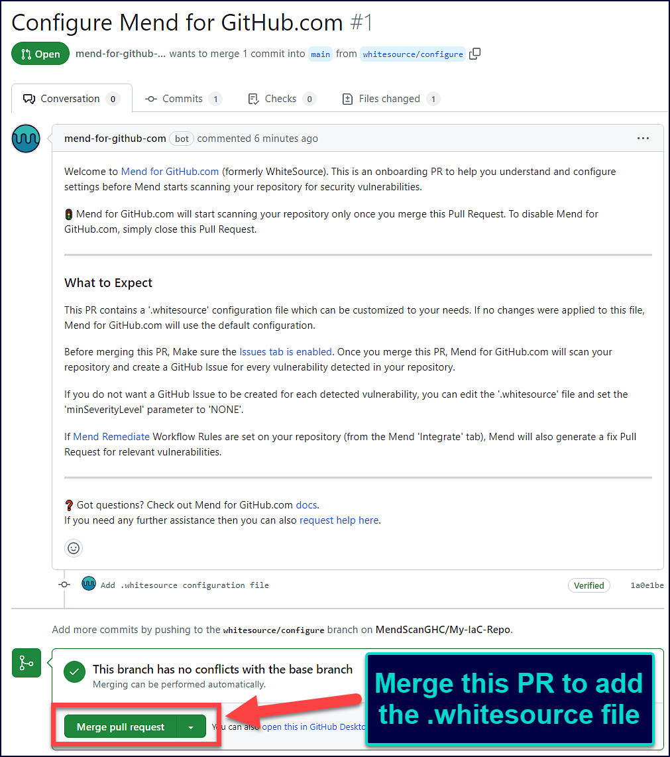Viewport: 670px width, 757px height.
Task: Switch to the Commits tab
Action: tap(183, 99)
